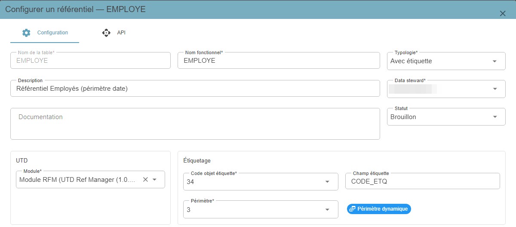This screenshot has width=516, height=227.
Task: Edit the Champ étiquette field
Action: (423, 181)
